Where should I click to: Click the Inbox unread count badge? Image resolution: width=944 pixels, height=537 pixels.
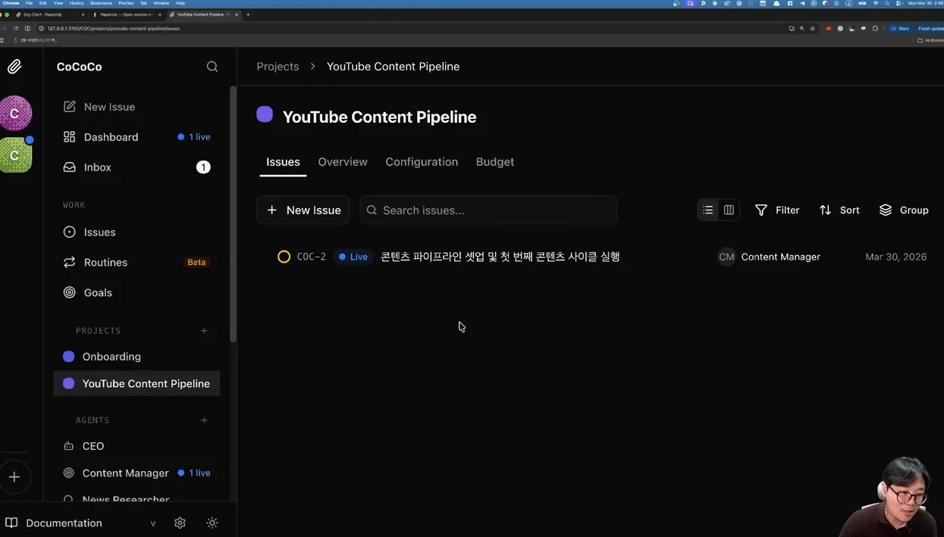[x=203, y=167]
